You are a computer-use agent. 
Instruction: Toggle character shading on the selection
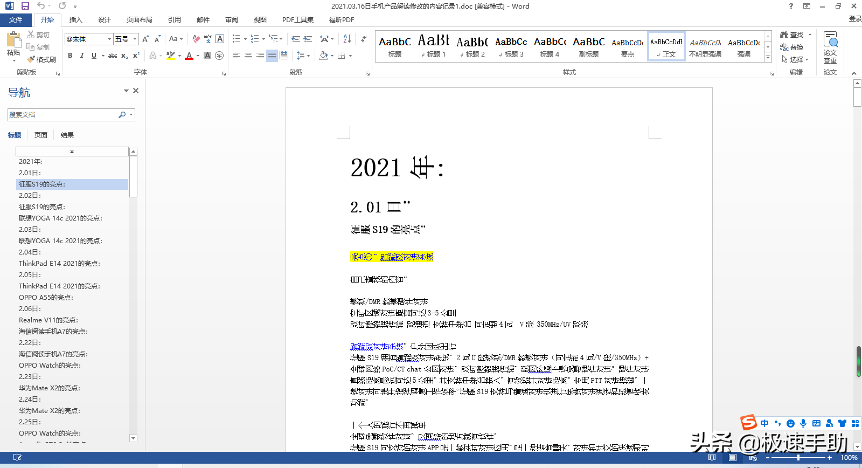(x=207, y=56)
